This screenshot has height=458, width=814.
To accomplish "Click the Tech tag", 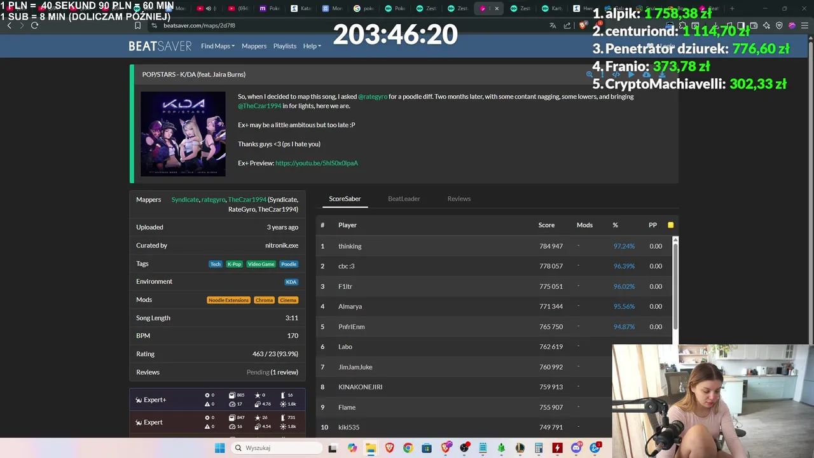I will 216,264.
